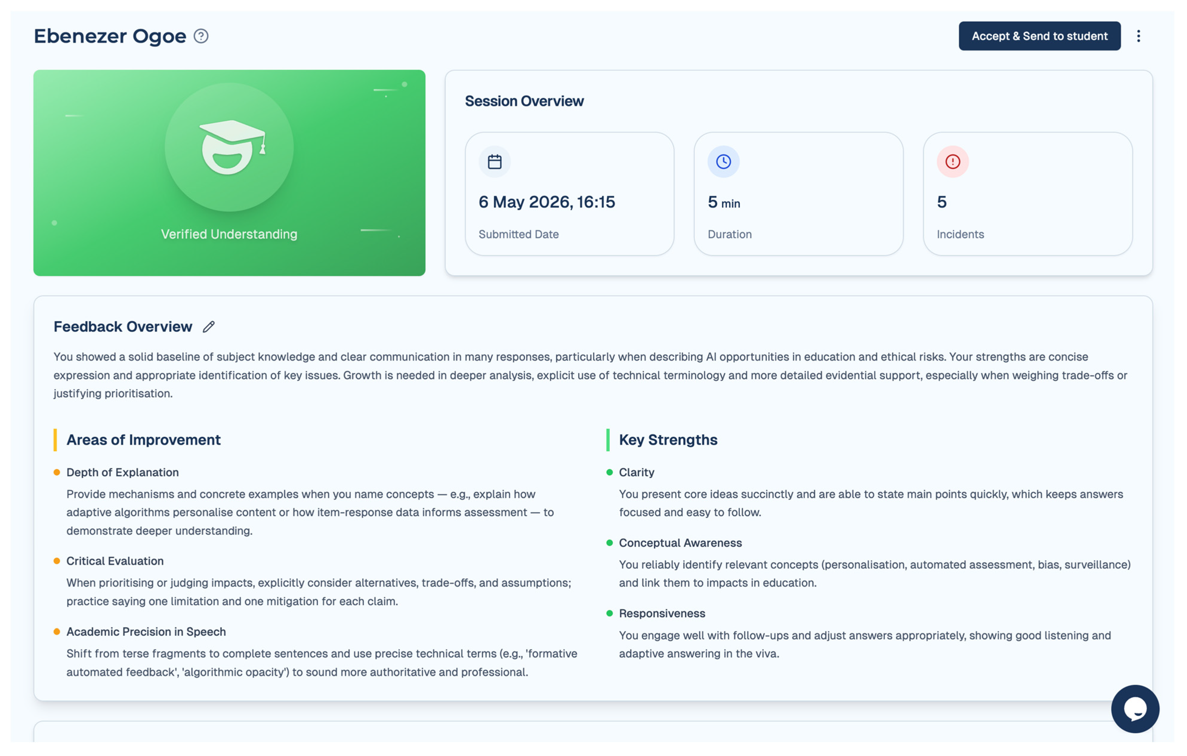The height and width of the screenshot is (756, 1187).
Task: Click the Responsiveness strength title
Action: tap(662, 613)
